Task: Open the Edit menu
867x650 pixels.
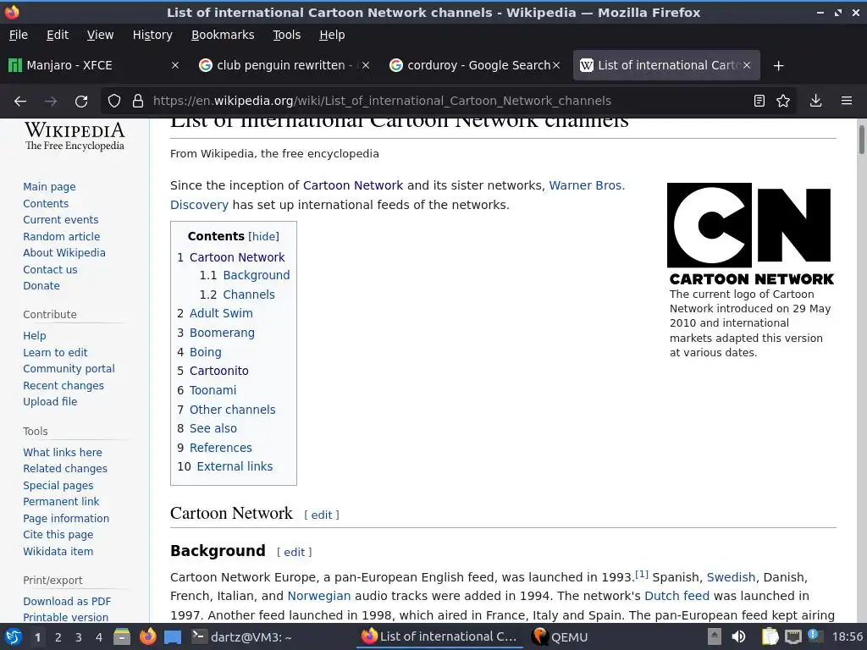Action: click(x=58, y=35)
